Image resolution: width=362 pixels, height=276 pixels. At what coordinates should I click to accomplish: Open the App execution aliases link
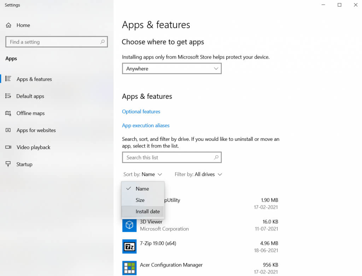146,125
